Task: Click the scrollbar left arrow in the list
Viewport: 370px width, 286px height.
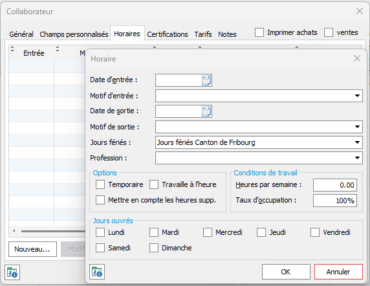Action: click(x=14, y=231)
